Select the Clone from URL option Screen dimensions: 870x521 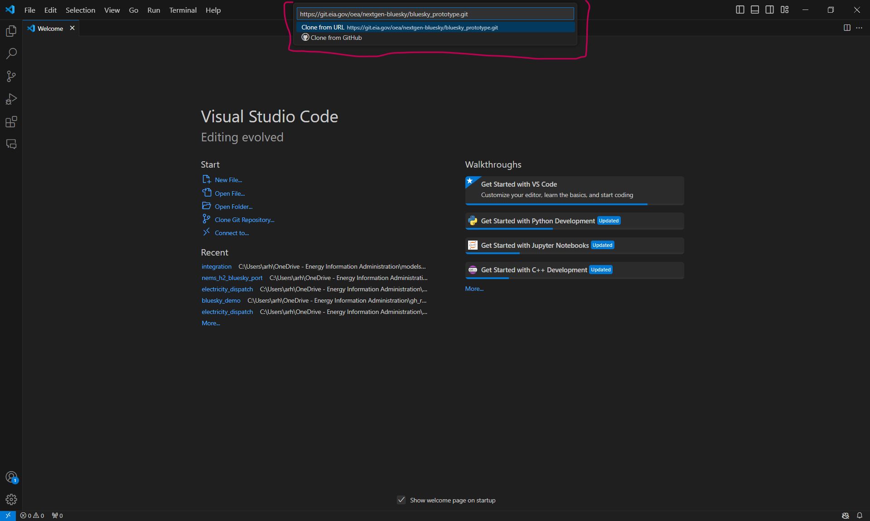coord(435,27)
